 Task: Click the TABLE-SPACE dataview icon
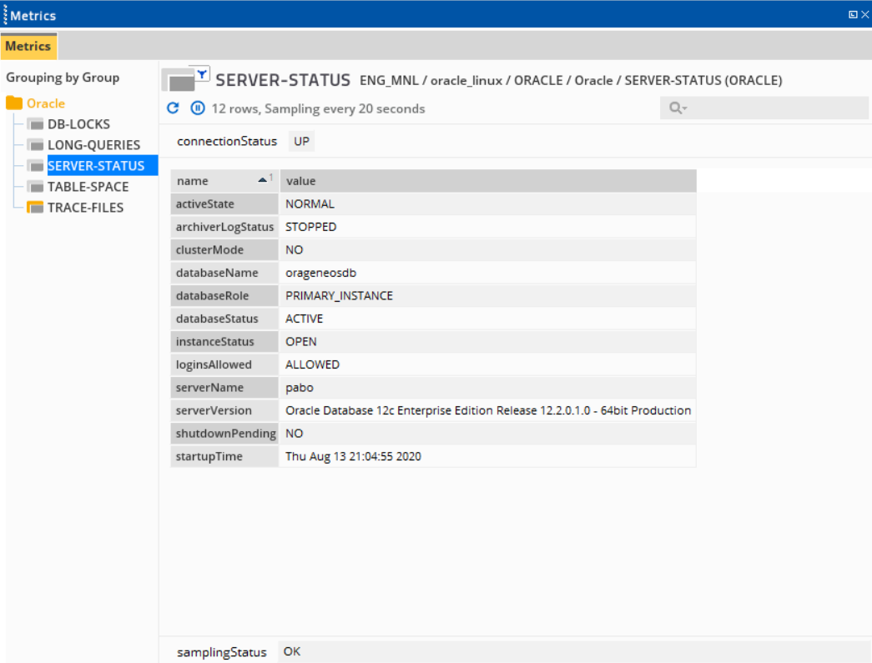tap(35, 187)
